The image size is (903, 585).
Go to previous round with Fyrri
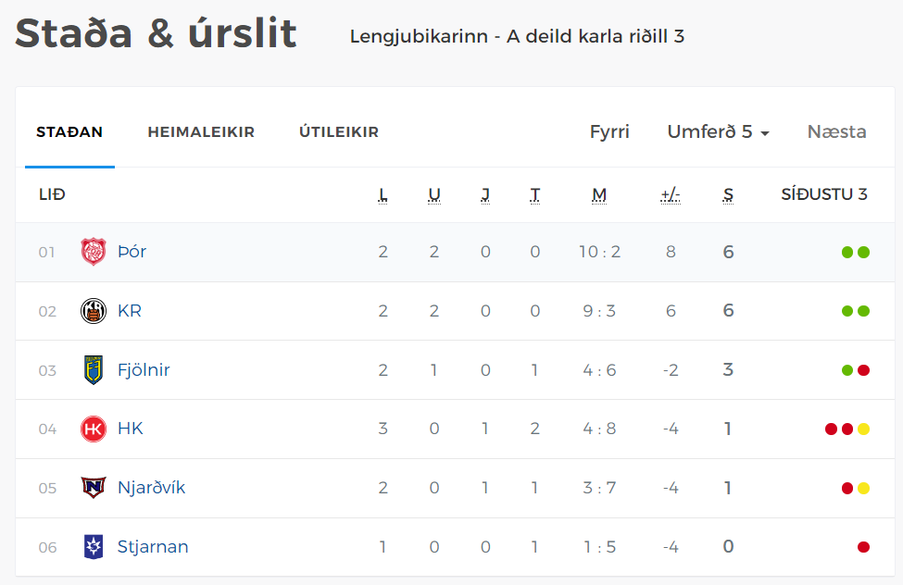pyautogui.click(x=609, y=131)
